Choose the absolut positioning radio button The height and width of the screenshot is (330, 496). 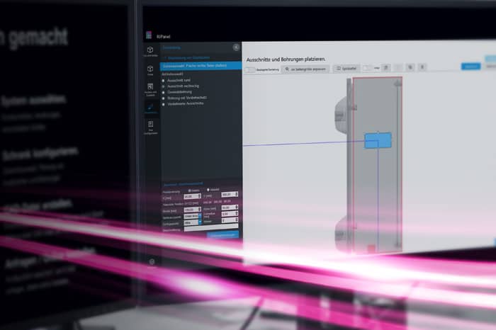(x=208, y=190)
